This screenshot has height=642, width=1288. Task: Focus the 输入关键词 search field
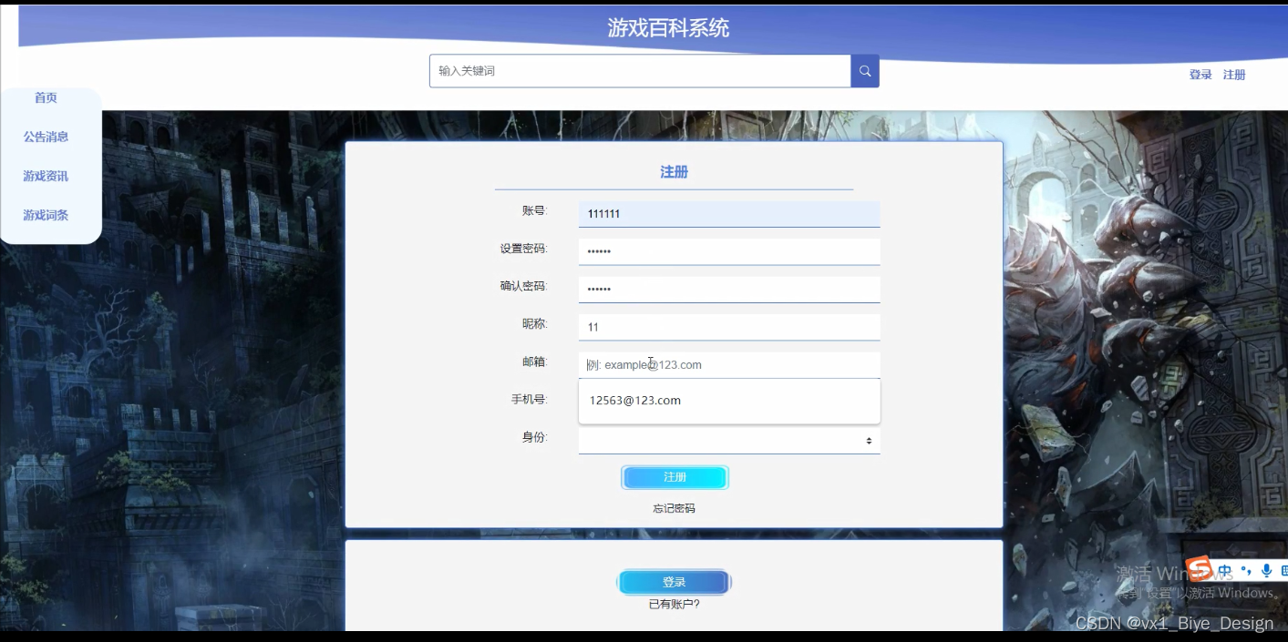[640, 71]
